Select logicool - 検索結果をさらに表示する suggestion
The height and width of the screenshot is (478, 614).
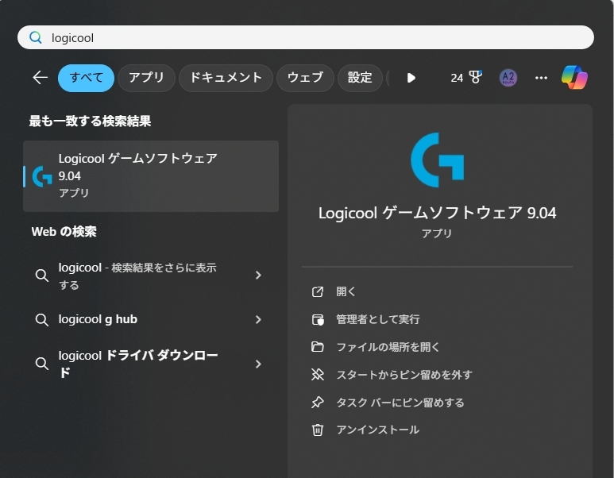click(x=151, y=276)
